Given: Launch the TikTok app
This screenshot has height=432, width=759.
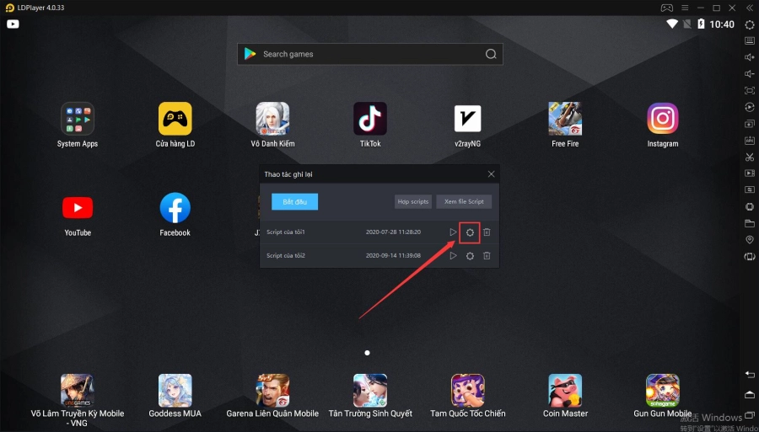Looking at the screenshot, I should (370, 120).
